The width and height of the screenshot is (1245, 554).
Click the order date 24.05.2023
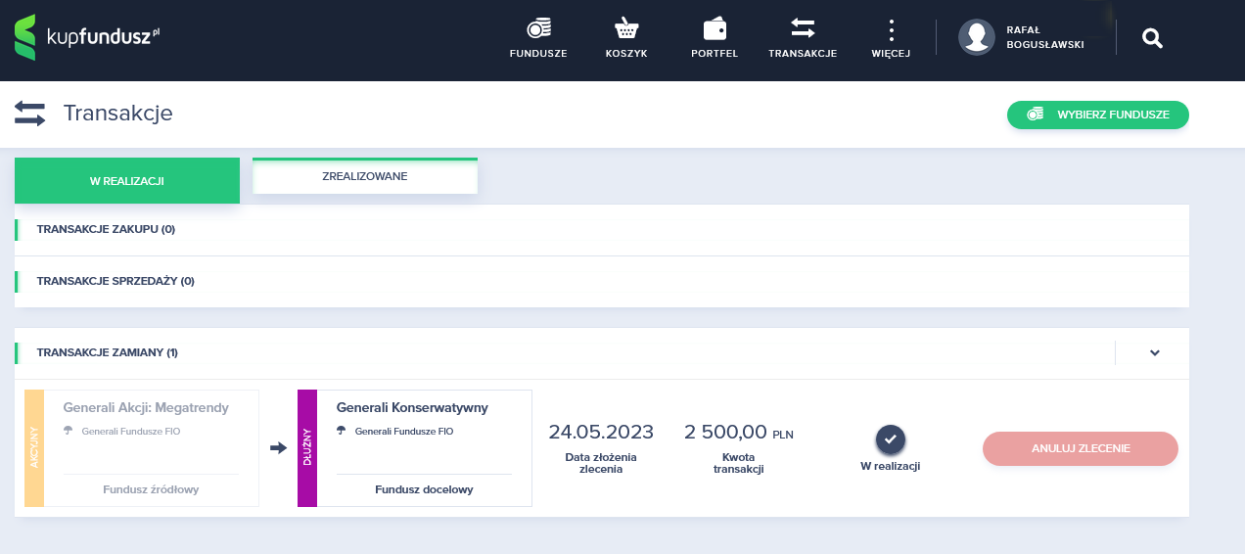click(x=601, y=432)
